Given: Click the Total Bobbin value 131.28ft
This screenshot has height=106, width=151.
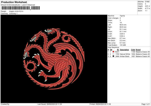Looking at the screenshot, I should click(x=123, y=45).
